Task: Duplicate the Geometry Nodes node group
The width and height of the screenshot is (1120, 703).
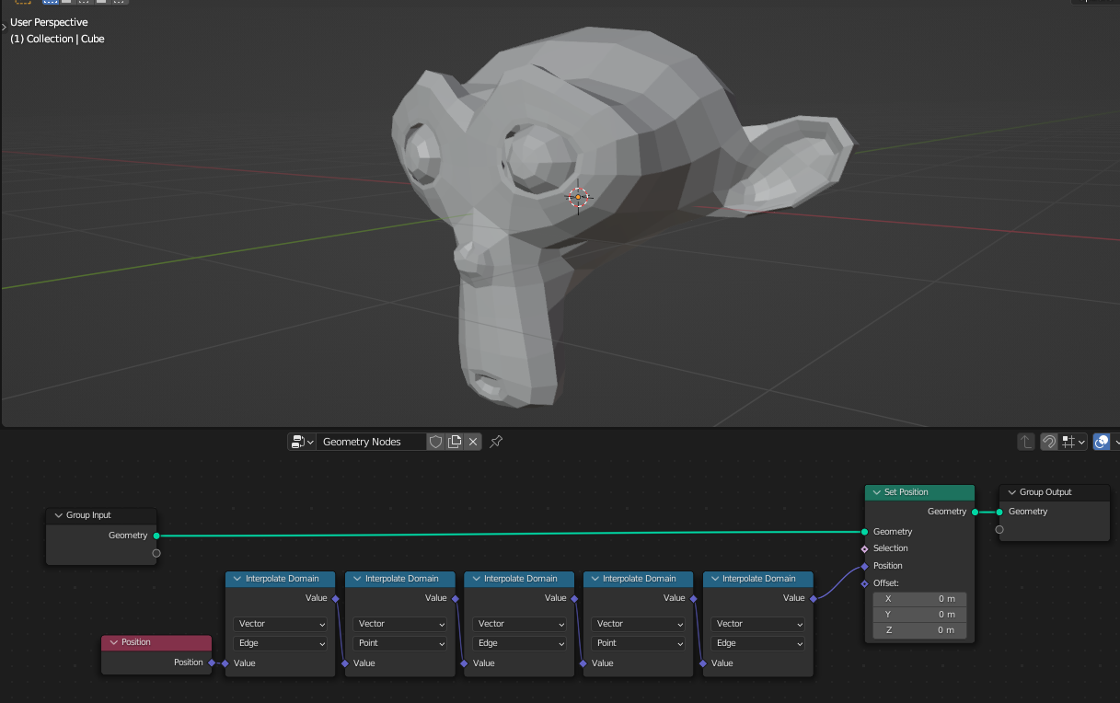Action: (x=455, y=442)
